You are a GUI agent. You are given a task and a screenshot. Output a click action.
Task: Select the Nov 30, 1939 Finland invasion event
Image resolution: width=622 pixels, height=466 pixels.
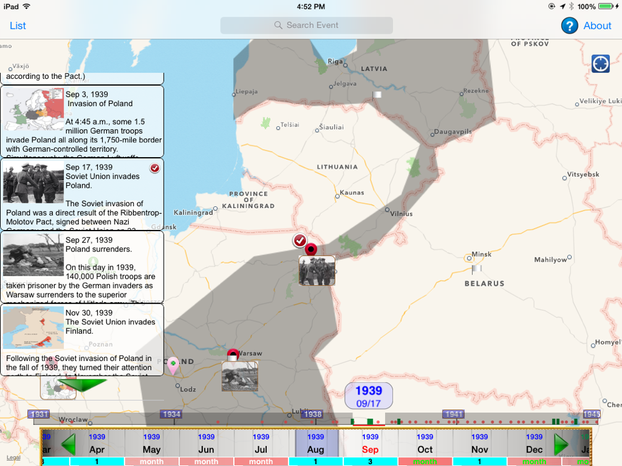click(x=82, y=340)
